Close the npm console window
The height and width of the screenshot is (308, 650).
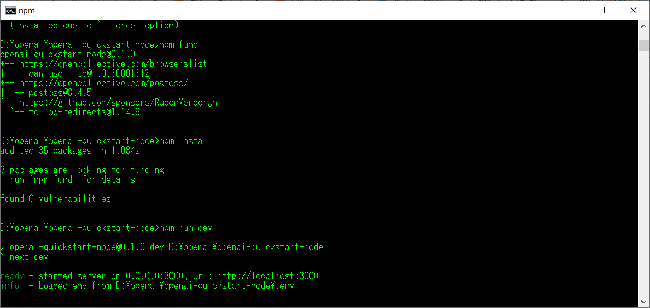point(633,10)
